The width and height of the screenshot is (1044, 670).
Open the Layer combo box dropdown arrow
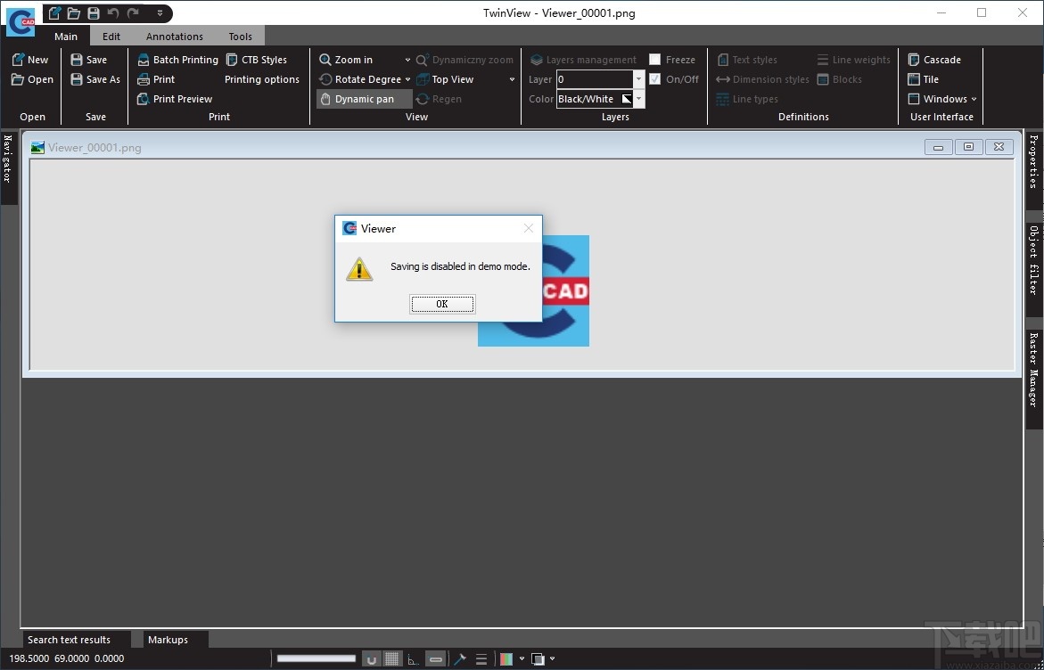(x=638, y=79)
